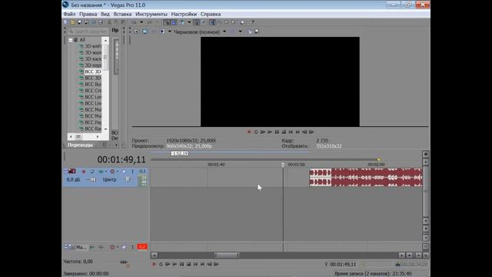
Task: Adjust the audio track pan slider
Action: click(x=128, y=179)
